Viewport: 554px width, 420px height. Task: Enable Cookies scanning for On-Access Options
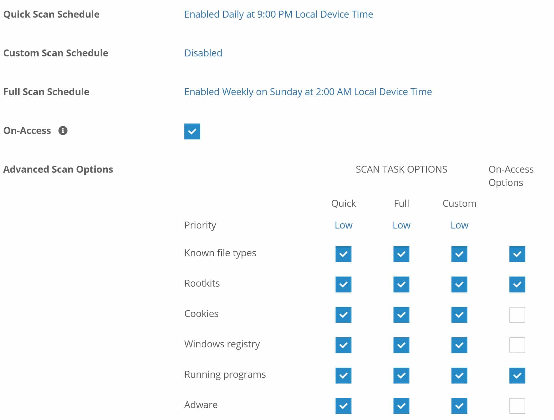[x=517, y=315]
